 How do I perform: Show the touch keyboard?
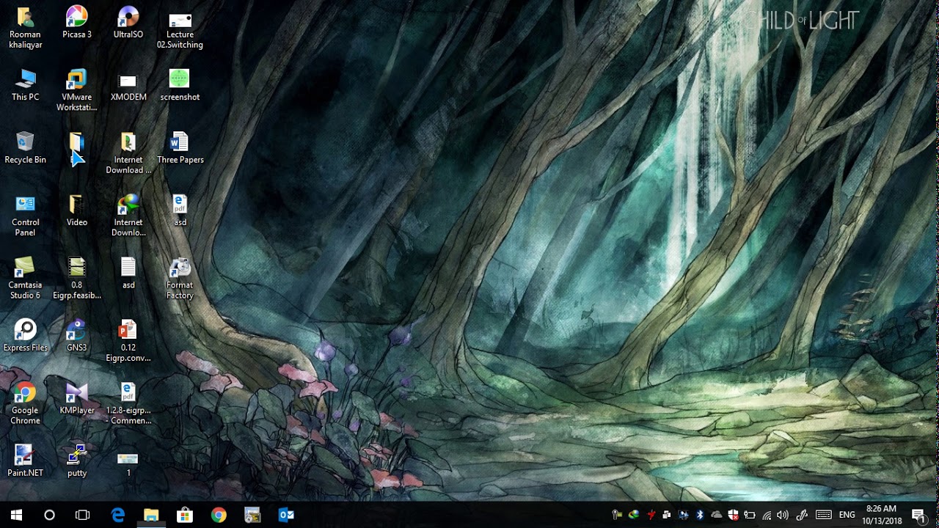[x=824, y=515]
